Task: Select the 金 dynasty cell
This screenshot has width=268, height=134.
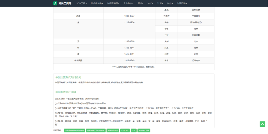Action: pyautogui.click(x=78, y=29)
